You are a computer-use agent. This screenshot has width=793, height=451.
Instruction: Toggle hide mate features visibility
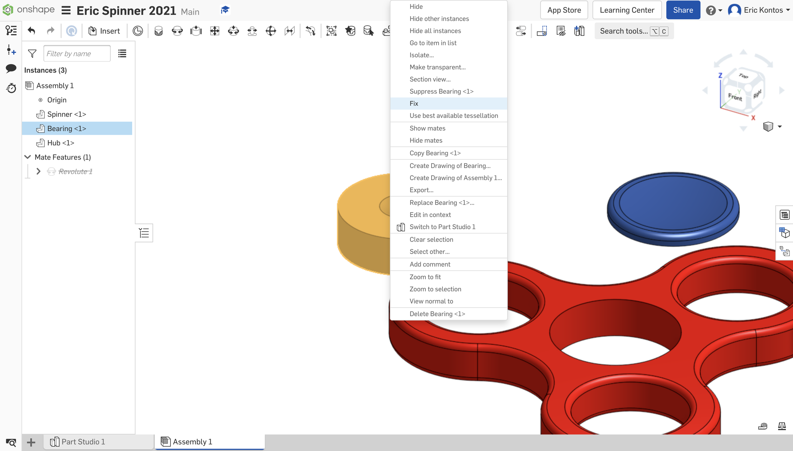tap(561, 31)
